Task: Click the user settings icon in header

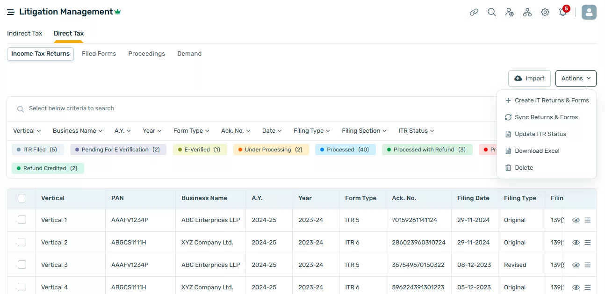Action: (x=510, y=12)
